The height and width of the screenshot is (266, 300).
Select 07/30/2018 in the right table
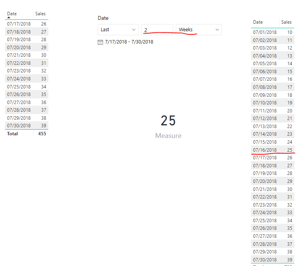(x=265, y=260)
